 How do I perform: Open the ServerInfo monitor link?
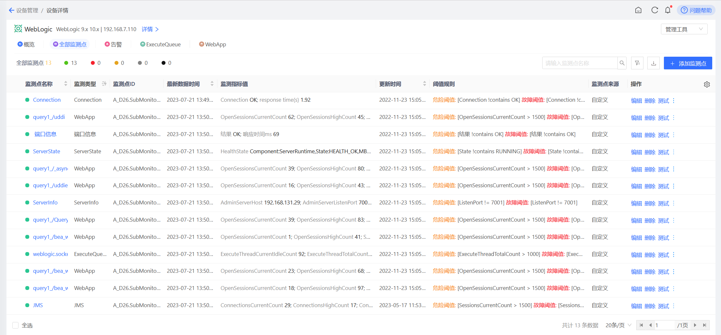point(45,202)
